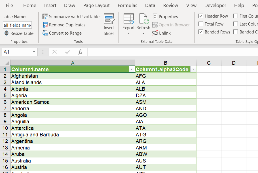258x173 pixels.
Task: Select column A header
Action: [73, 63]
